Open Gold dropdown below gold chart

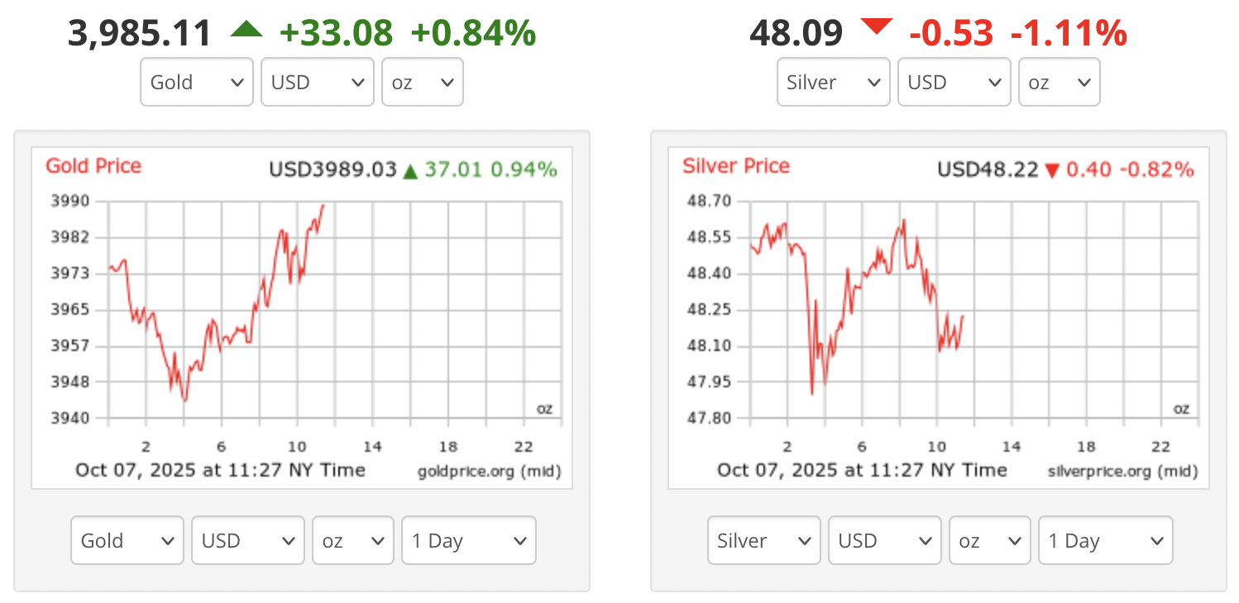tap(127, 540)
